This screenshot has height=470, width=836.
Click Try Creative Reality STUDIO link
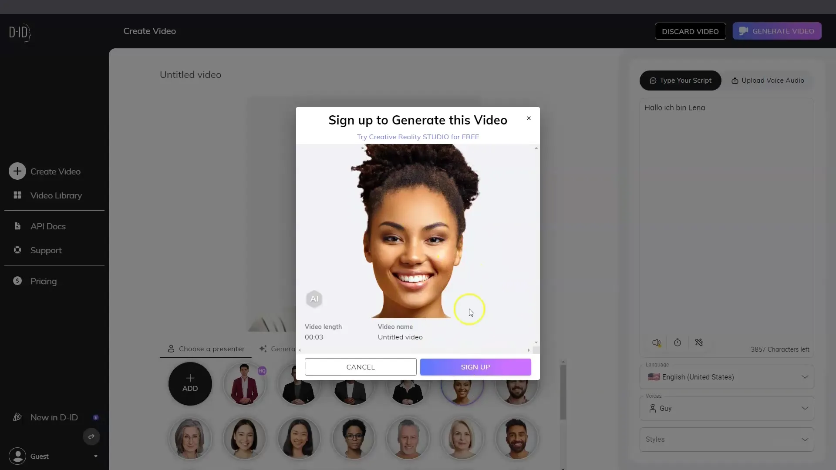click(x=418, y=137)
